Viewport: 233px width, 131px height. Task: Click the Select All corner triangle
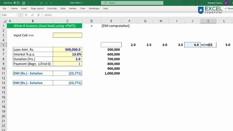(x=5, y=21)
